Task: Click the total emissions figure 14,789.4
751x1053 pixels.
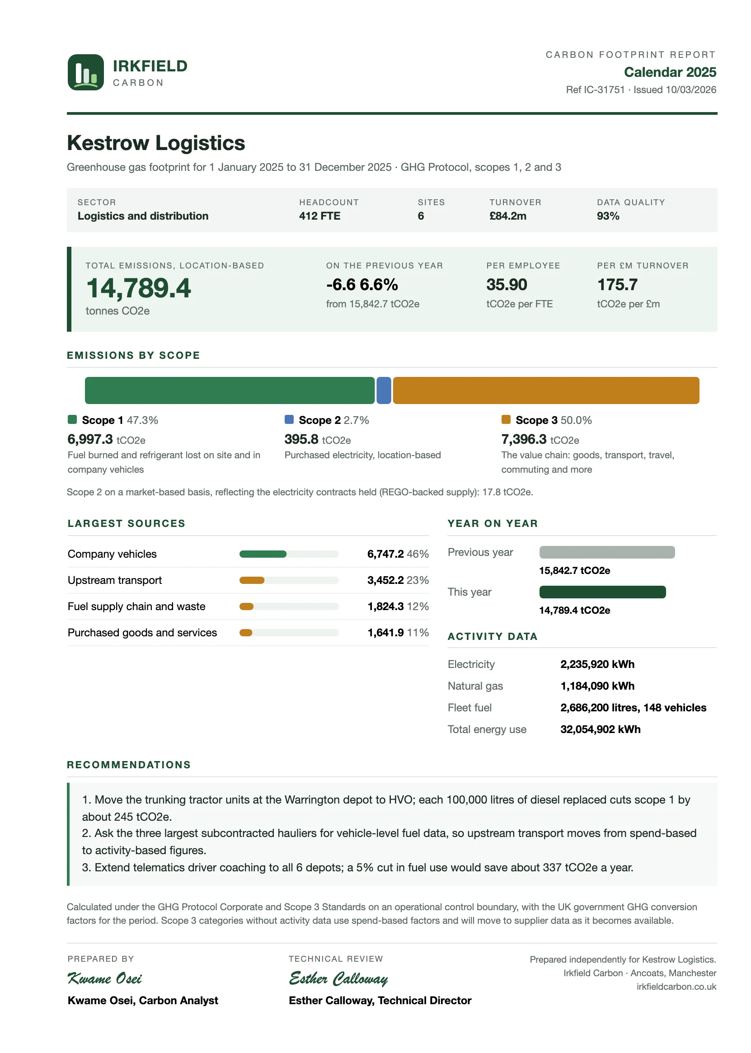Action: (138, 288)
